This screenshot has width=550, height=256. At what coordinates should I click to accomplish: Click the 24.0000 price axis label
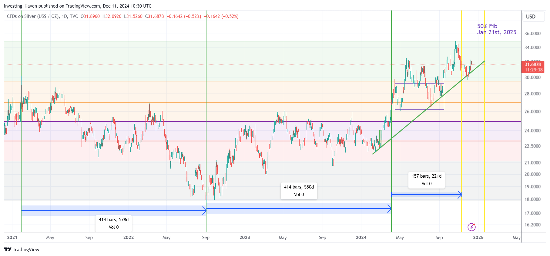point(532,131)
